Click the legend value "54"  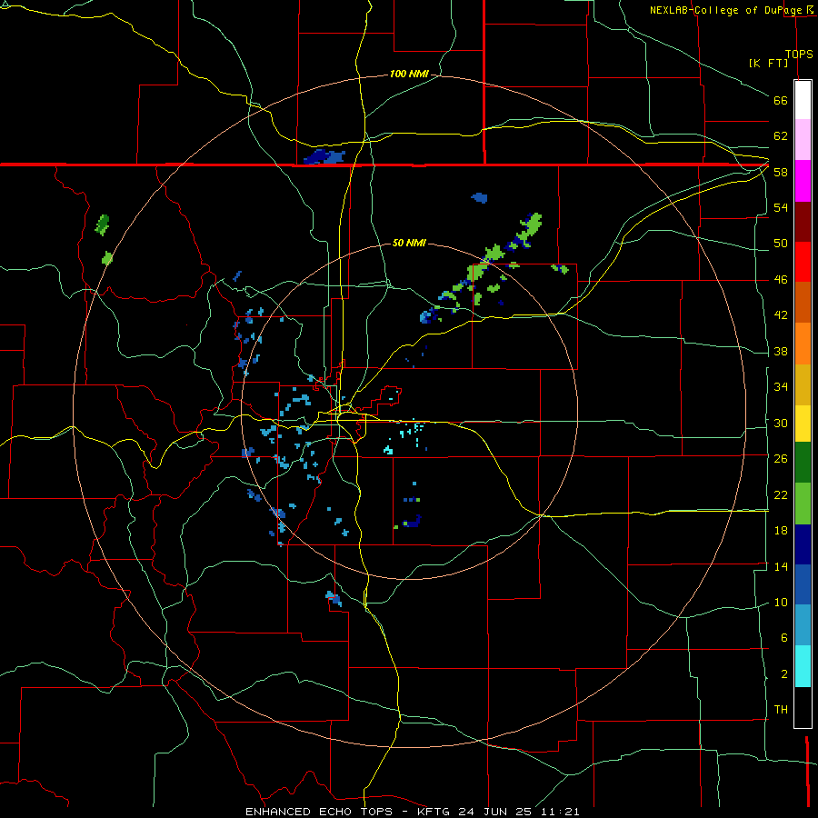781,207
